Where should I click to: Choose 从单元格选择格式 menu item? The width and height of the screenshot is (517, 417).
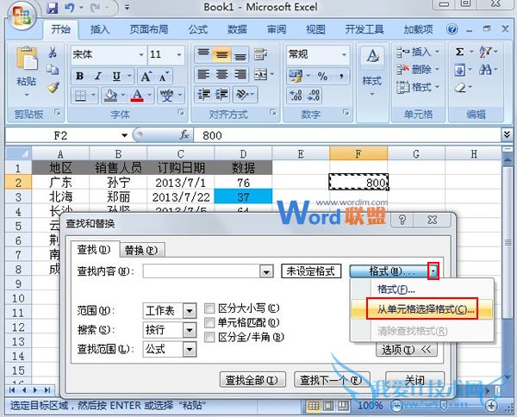422,309
